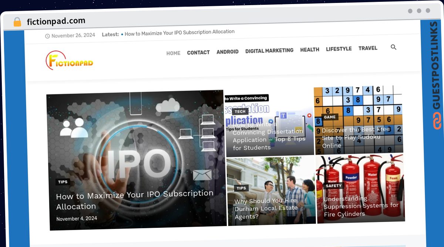Click the GAME category tag
The image size is (444, 247).
point(330,117)
